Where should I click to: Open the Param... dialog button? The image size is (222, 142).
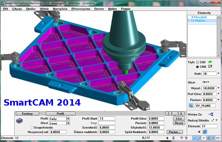tap(175, 132)
